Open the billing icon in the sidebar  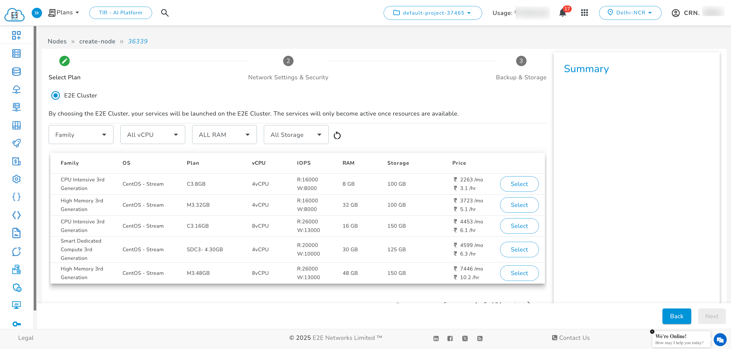16,161
